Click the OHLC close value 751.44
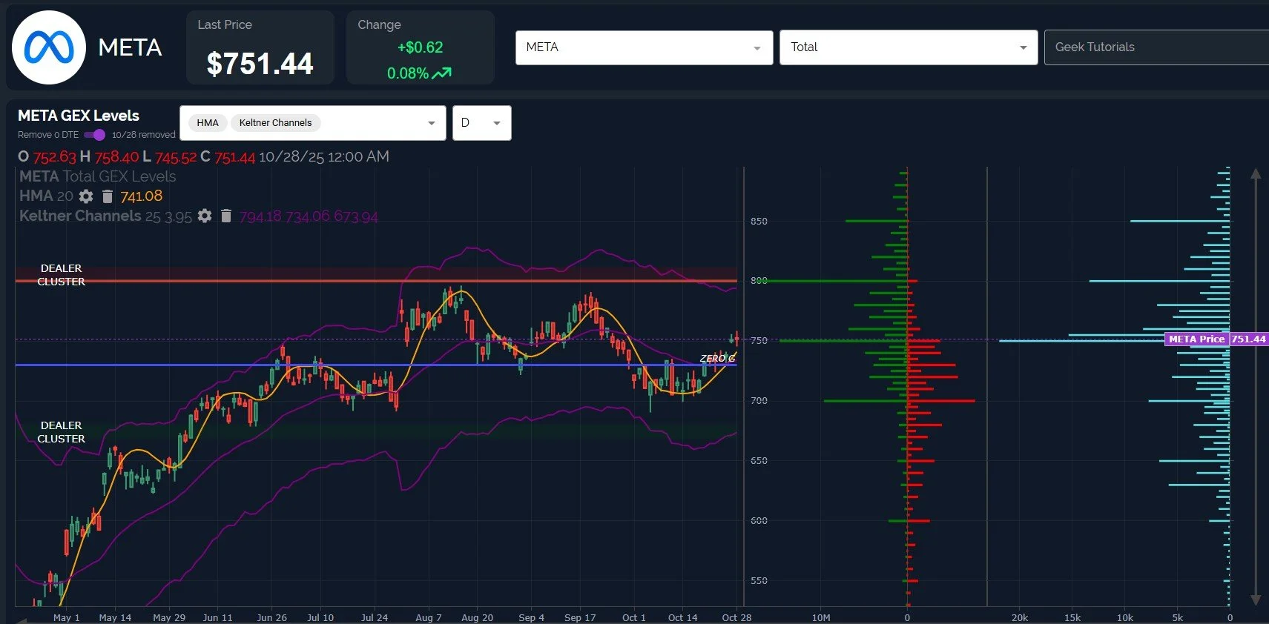Screen dimensions: 1269x624 tap(234, 157)
